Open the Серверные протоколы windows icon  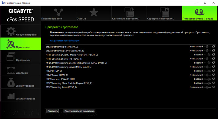click(164, 12)
